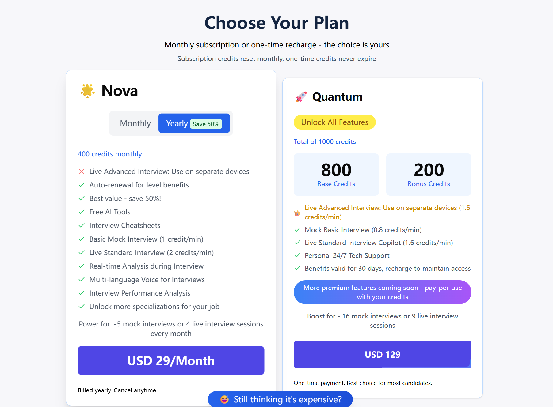
Task: Click the checkmark beside Personal 24/7 Tech Support
Action: [297, 255]
